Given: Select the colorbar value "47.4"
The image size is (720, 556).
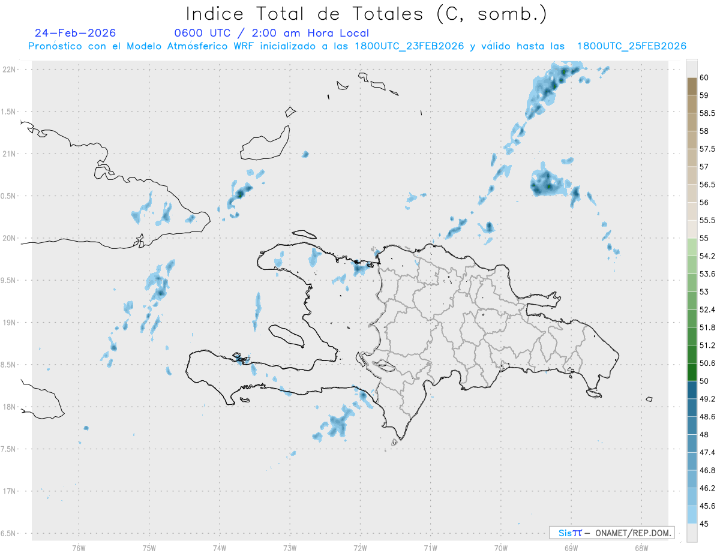Looking at the screenshot, I should tap(707, 452).
